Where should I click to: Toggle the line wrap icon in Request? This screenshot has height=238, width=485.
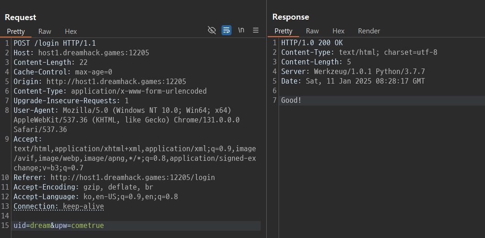point(227,30)
